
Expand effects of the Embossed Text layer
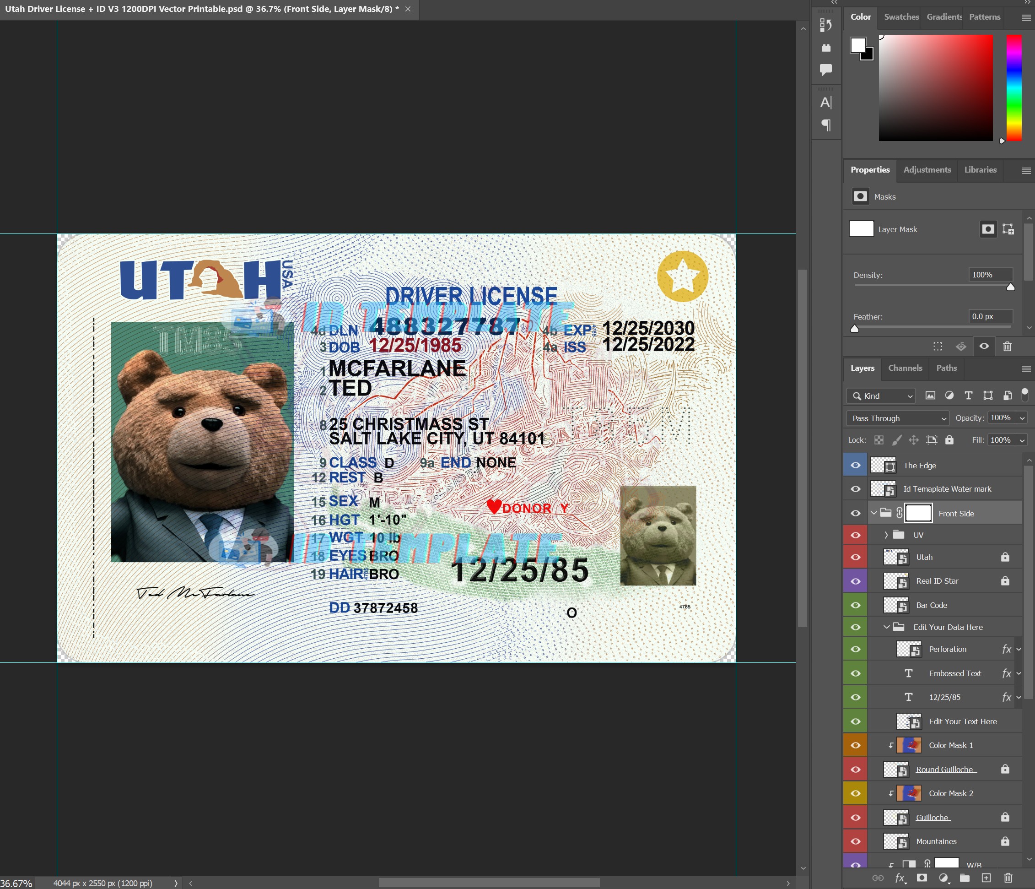pyautogui.click(x=1019, y=674)
